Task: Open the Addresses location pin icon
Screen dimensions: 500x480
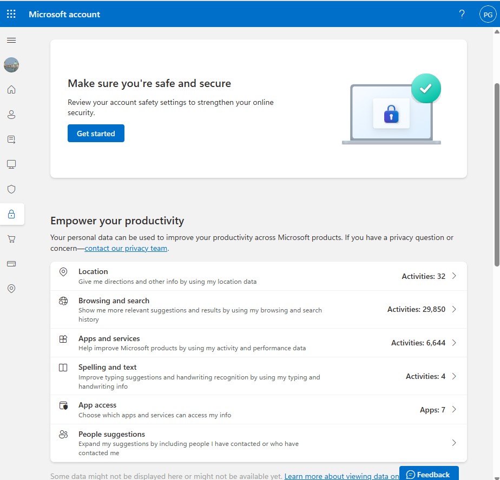Action: pyautogui.click(x=11, y=289)
